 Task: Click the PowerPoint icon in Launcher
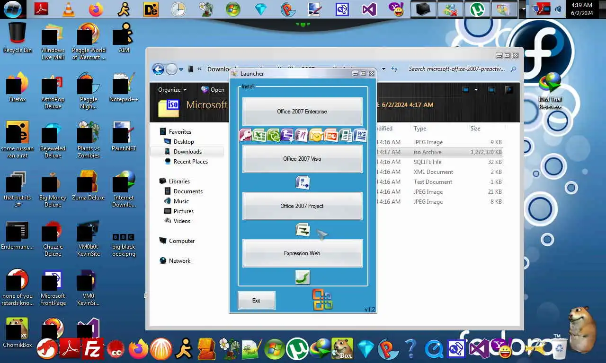click(x=330, y=136)
